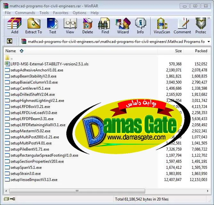Click size value 12,407,847
214x205 pixels.
(173, 179)
